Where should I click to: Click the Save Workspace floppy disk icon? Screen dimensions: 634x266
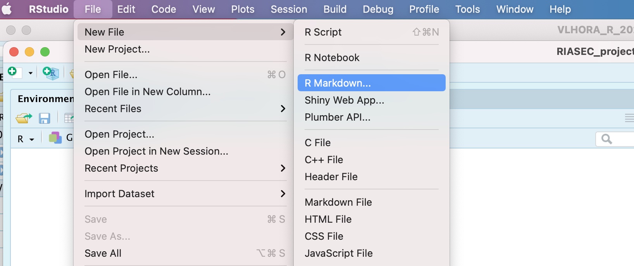click(x=45, y=118)
